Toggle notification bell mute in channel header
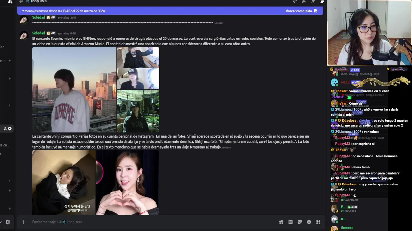Image resolution: width=412 pixels, height=231 pixels. (x=304, y=1)
